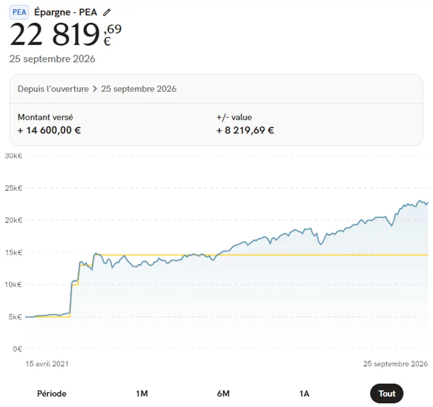This screenshot has width=433, height=407.
Task: Click the PEA badge icon
Action: [19, 13]
